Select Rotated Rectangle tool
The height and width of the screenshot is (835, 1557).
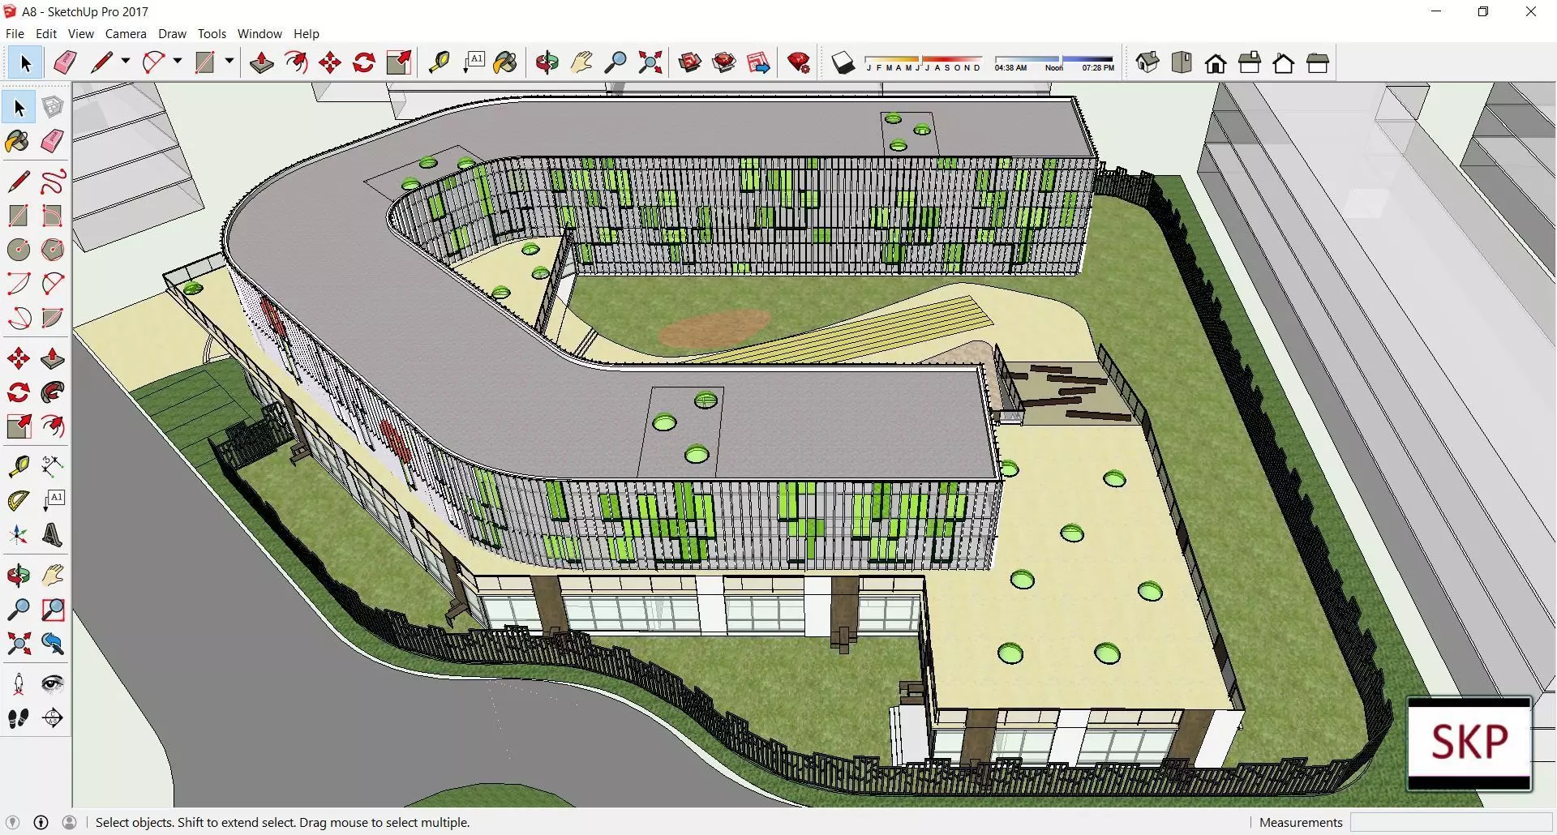(x=53, y=215)
